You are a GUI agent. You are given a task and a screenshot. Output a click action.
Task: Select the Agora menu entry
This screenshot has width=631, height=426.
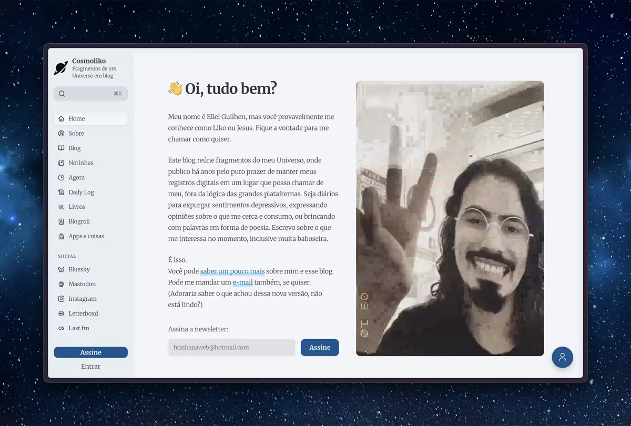tap(77, 178)
